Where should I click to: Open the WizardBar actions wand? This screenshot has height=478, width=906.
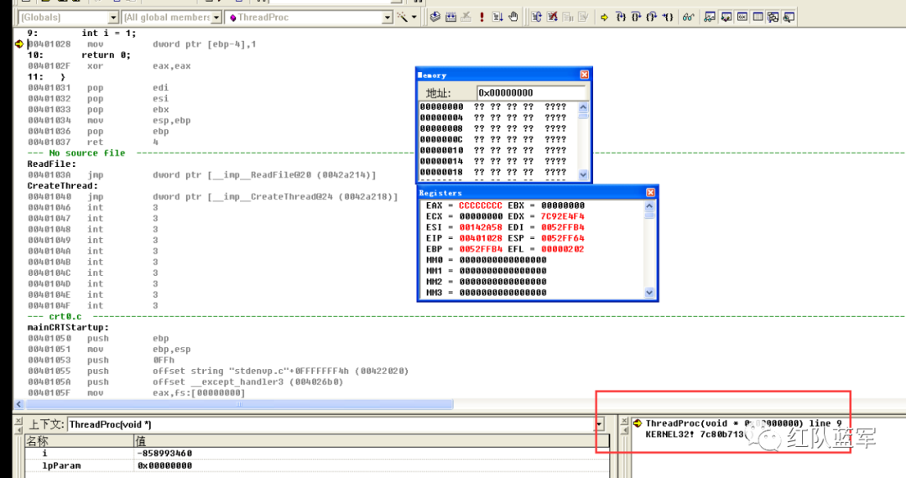(x=402, y=18)
